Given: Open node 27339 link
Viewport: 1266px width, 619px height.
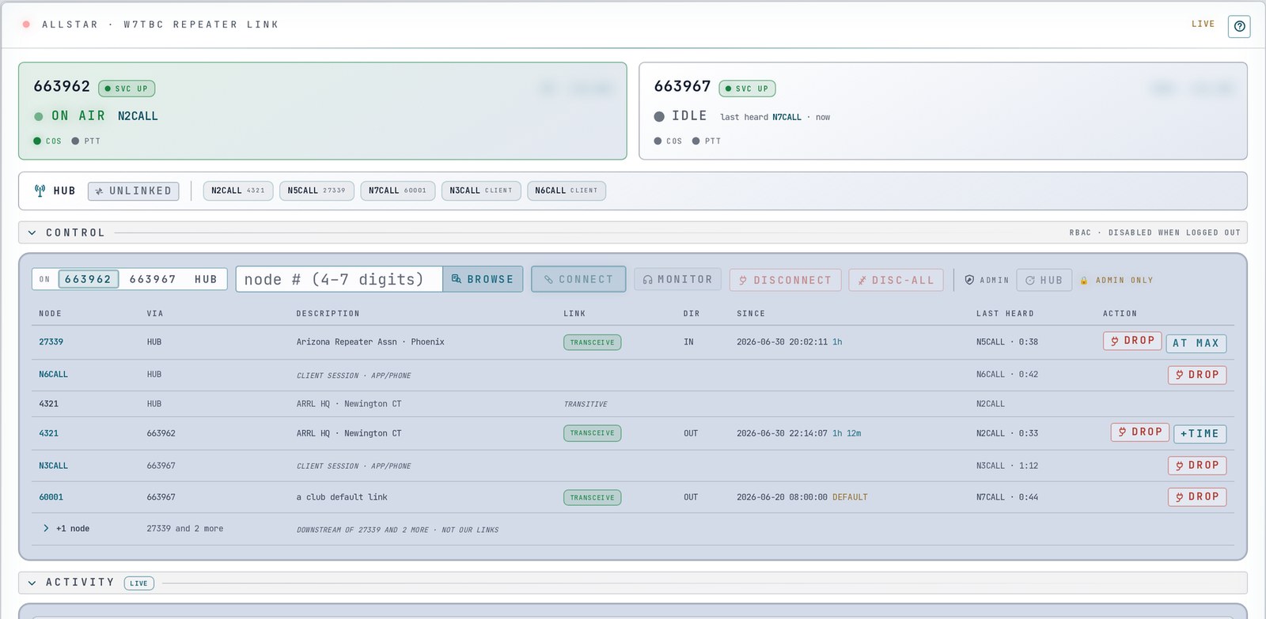Looking at the screenshot, I should (x=51, y=342).
